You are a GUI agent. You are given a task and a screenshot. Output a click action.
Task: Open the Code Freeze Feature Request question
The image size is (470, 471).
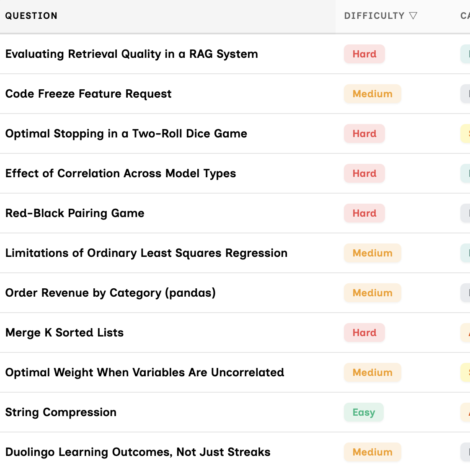88,94
